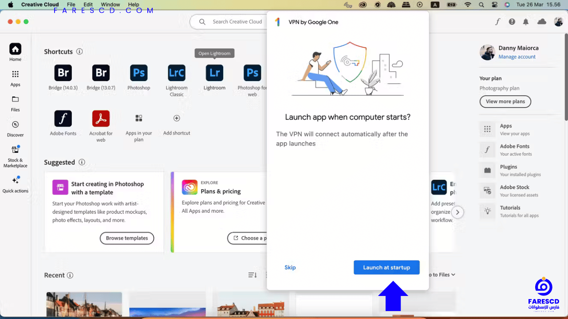The width and height of the screenshot is (568, 319).
Task: Click the date and time in menu bar
Action: tap(538, 4)
